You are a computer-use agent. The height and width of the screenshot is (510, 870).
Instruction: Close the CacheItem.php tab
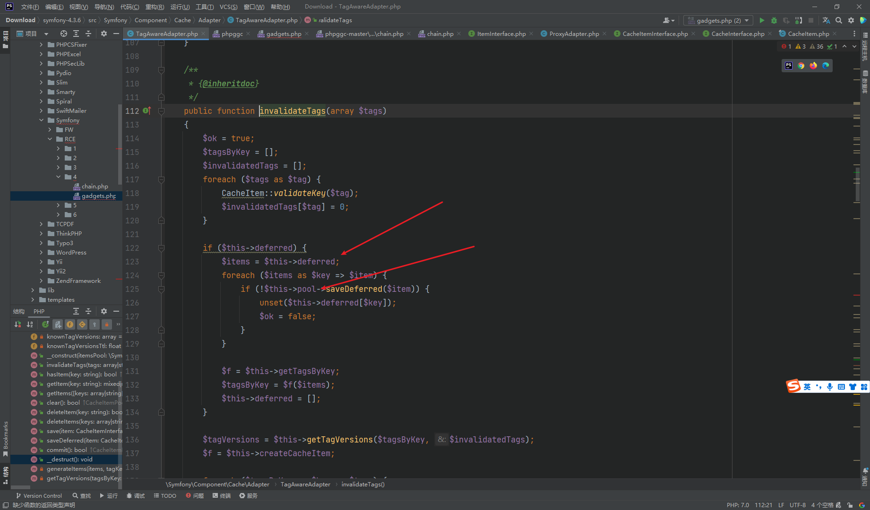tap(835, 34)
